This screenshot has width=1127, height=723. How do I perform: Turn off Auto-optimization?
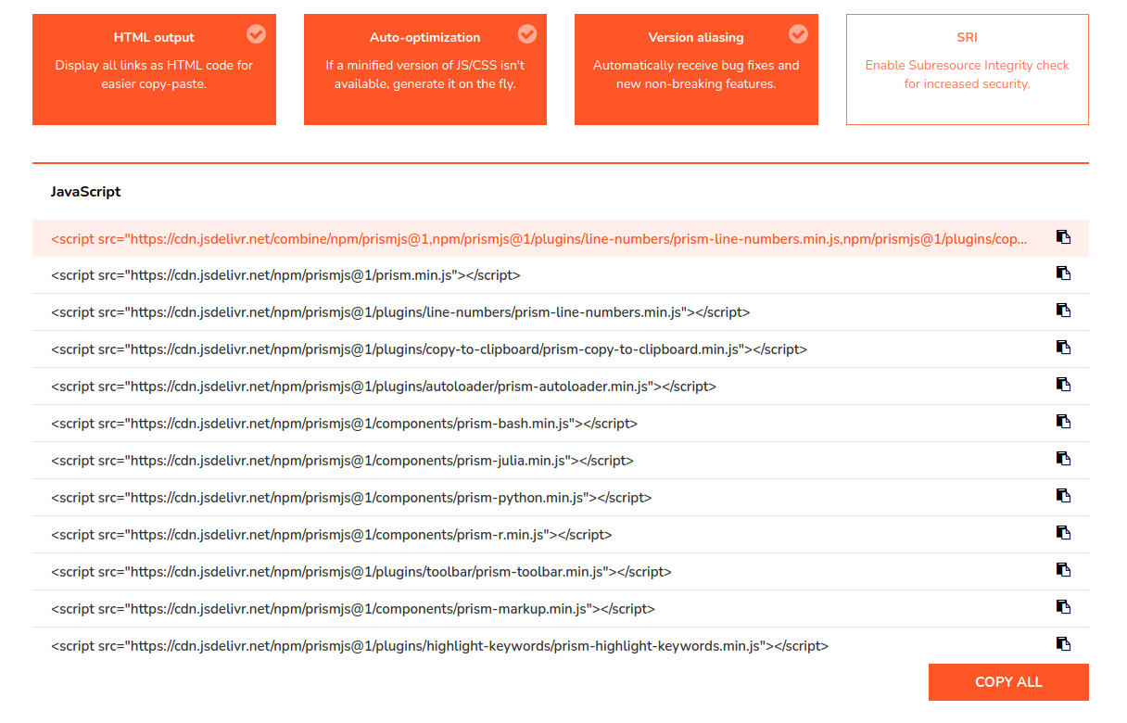coord(425,70)
